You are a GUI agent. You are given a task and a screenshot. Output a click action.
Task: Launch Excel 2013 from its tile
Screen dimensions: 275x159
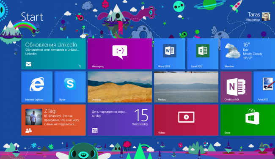pyautogui.click(x=203, y=54)
